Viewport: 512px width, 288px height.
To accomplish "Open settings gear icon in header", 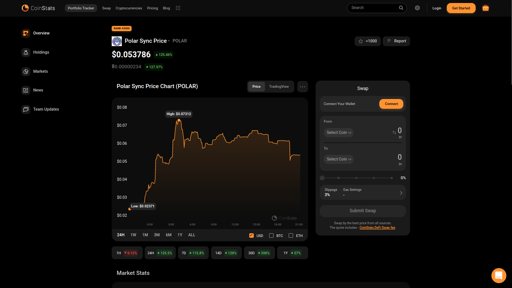I will pyautogui.click(x=417, y=8).
